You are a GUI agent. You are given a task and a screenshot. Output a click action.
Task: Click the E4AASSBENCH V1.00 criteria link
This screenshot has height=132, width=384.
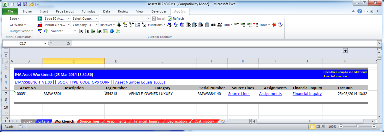[x=90, y=82]
